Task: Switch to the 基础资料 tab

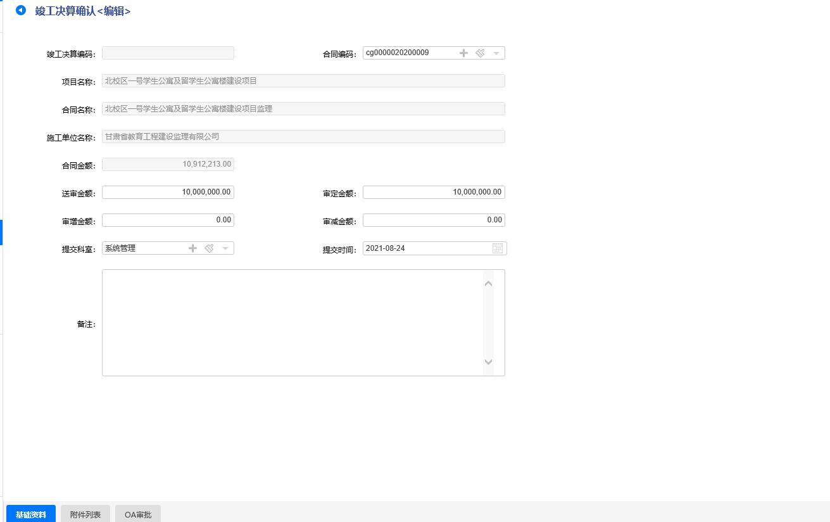Action: point(31,514)
